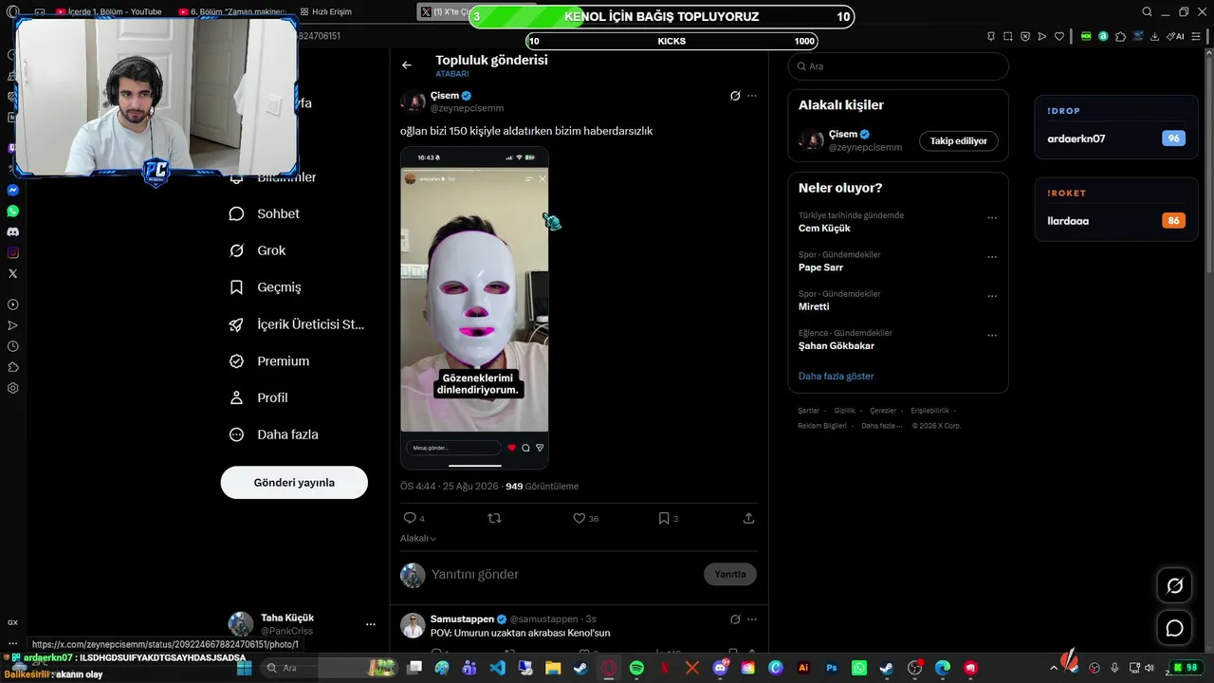1214x683 pixels.
Task: Share the post using the upload icon
Action: [748, 518]
